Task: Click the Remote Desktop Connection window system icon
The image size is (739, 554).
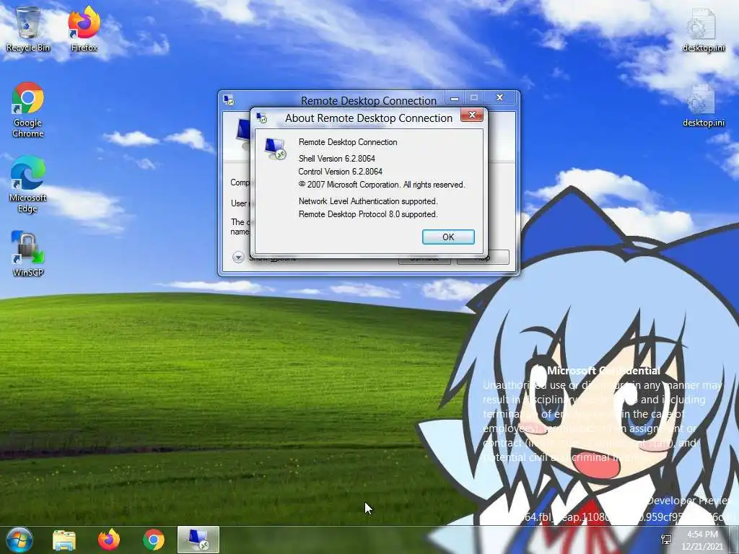Action: (x=229, y=100)
